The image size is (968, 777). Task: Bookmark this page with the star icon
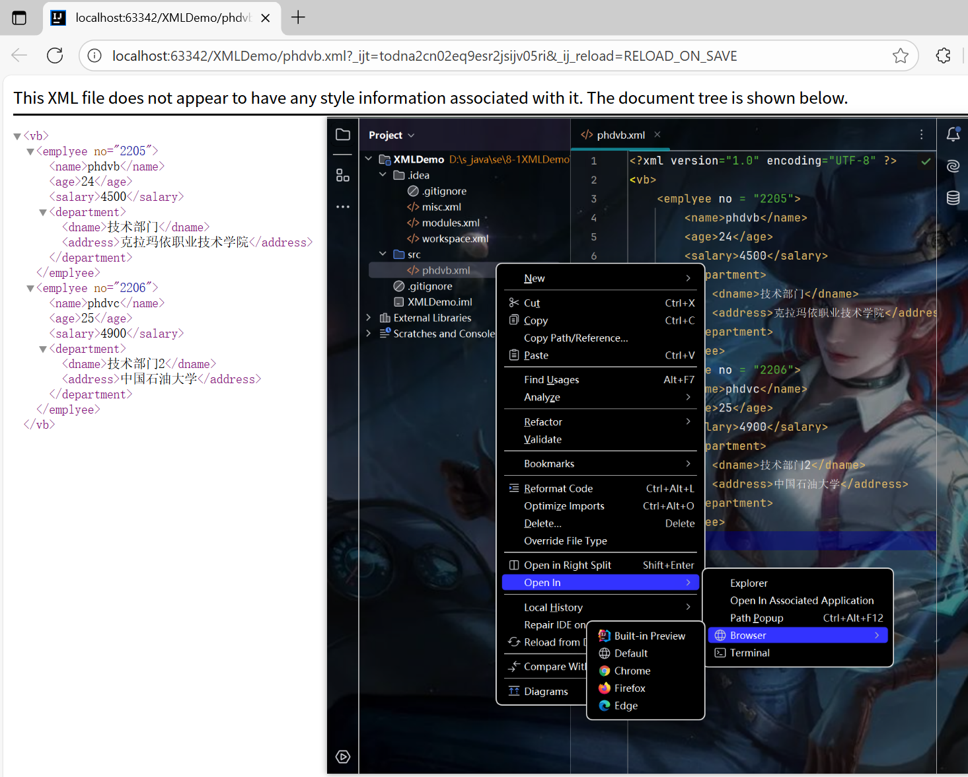[x=900, y=55]
